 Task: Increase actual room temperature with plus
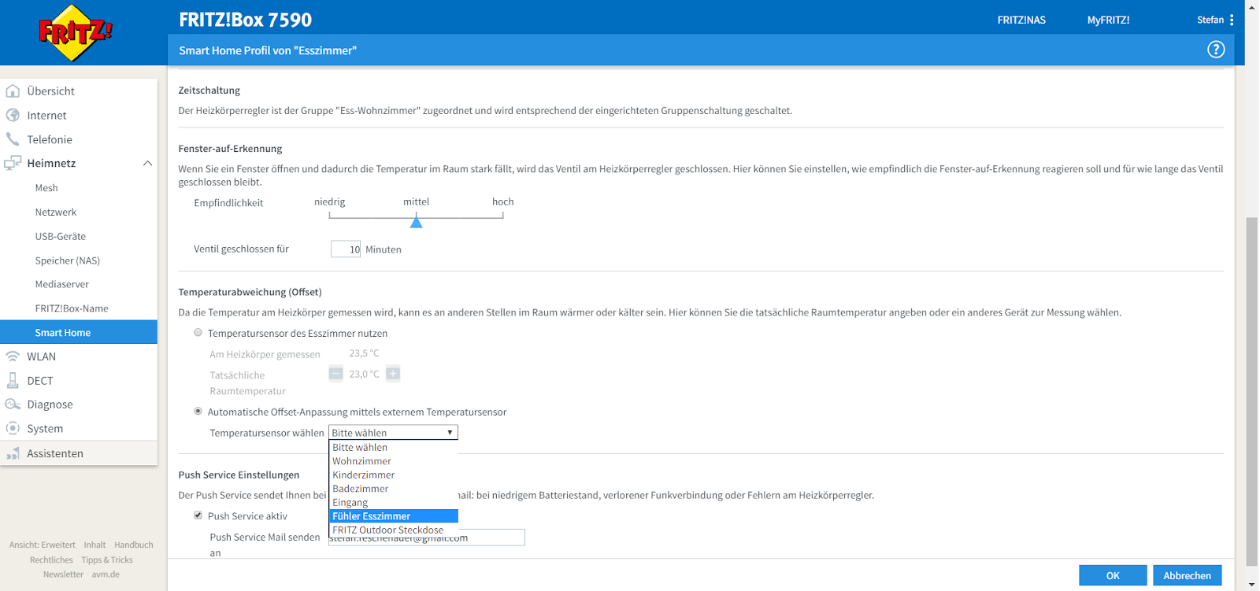pyautogui.click(x=393, y=374)
